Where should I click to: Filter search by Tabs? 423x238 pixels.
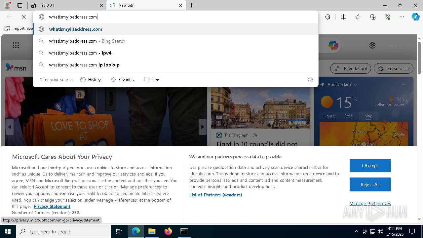click(152, 80)
